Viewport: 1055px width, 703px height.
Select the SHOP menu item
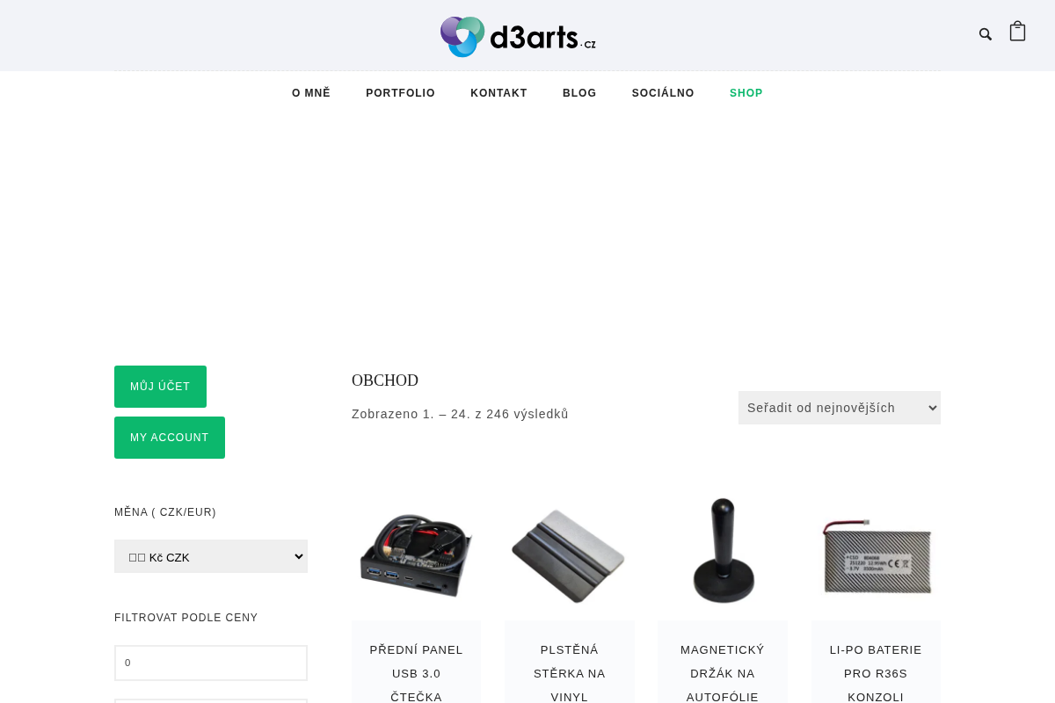[746, 93]
